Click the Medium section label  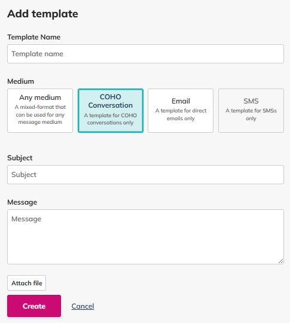[20, 81]
